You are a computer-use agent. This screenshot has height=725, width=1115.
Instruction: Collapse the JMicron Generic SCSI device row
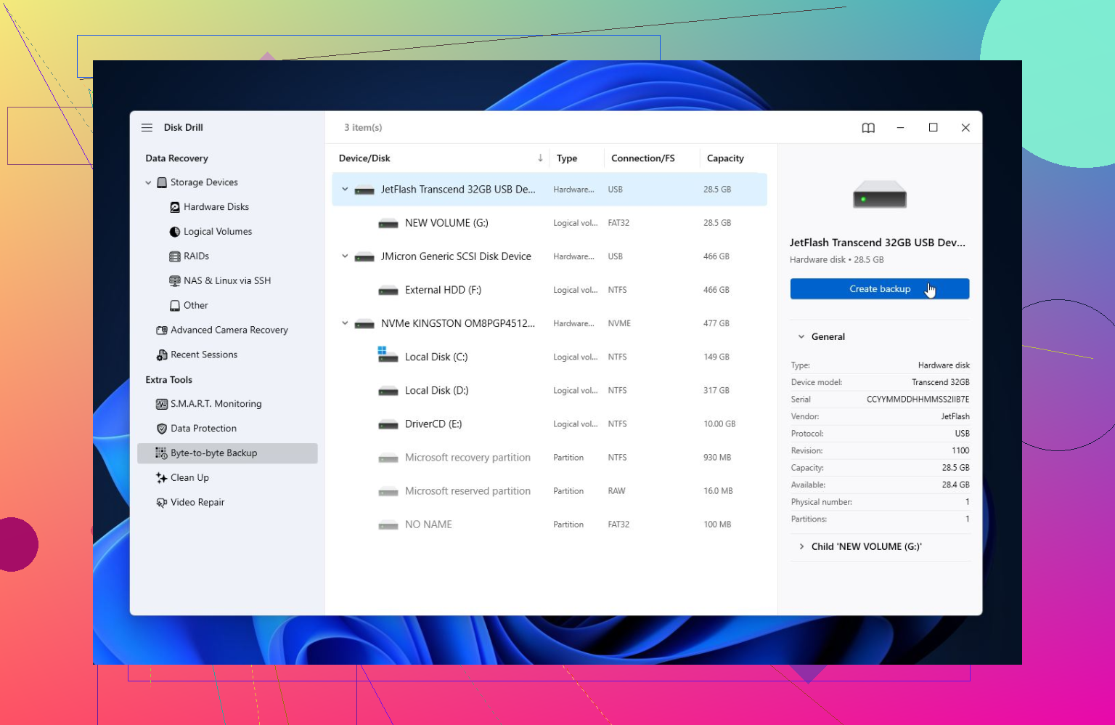345,256
